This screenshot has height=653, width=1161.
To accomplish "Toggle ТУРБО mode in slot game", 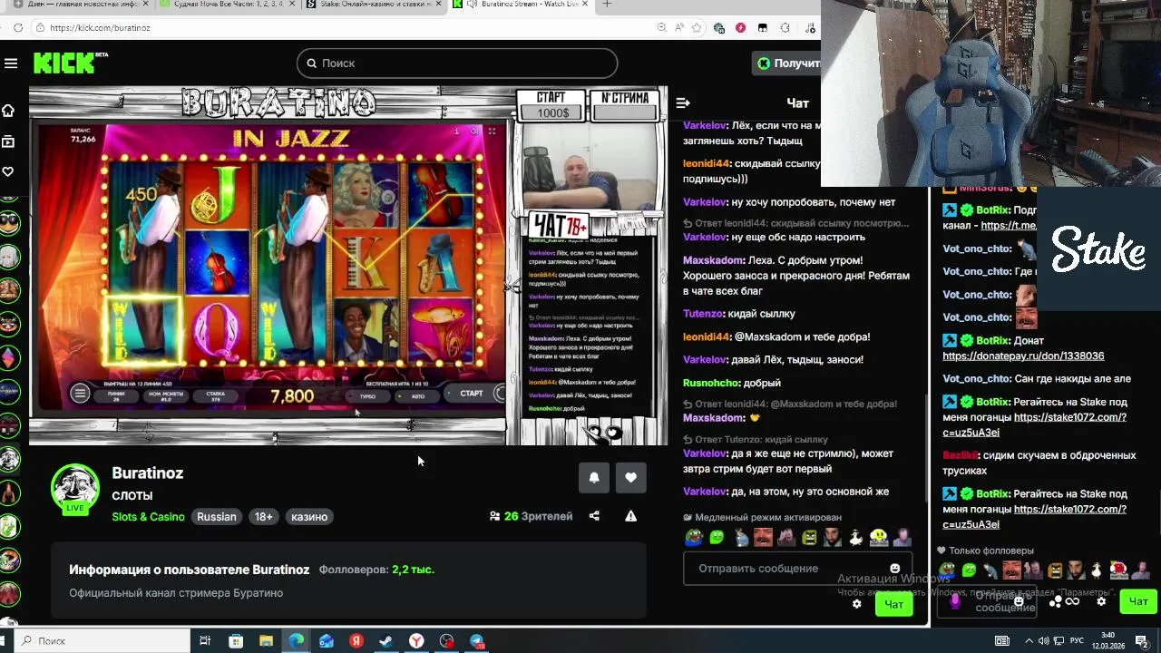I will pyautogui.click(x=367, y=396).
